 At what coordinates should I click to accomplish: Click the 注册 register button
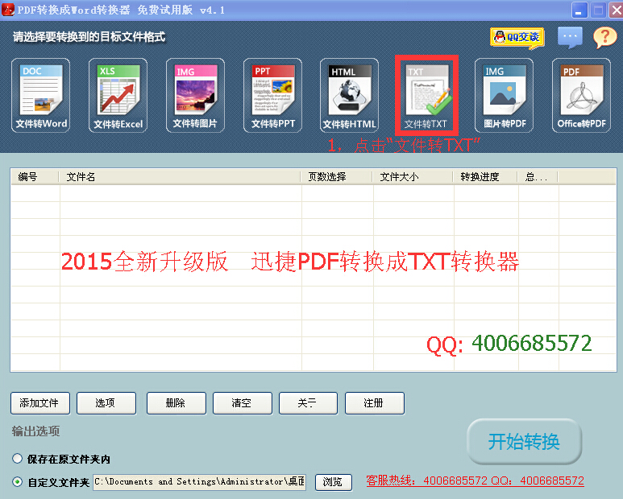pos(375,403)
